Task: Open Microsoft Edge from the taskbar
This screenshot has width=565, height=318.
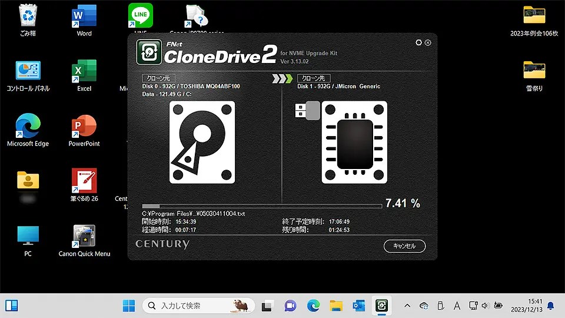Action: click(313, 306)
